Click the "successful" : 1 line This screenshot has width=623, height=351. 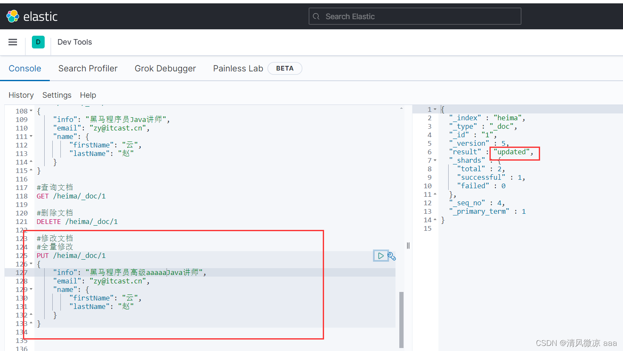[x=491, y=177]
